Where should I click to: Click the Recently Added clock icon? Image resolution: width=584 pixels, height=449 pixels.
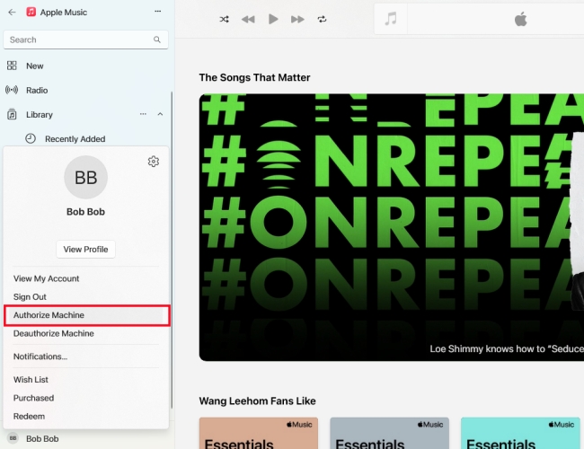[31, 138]
